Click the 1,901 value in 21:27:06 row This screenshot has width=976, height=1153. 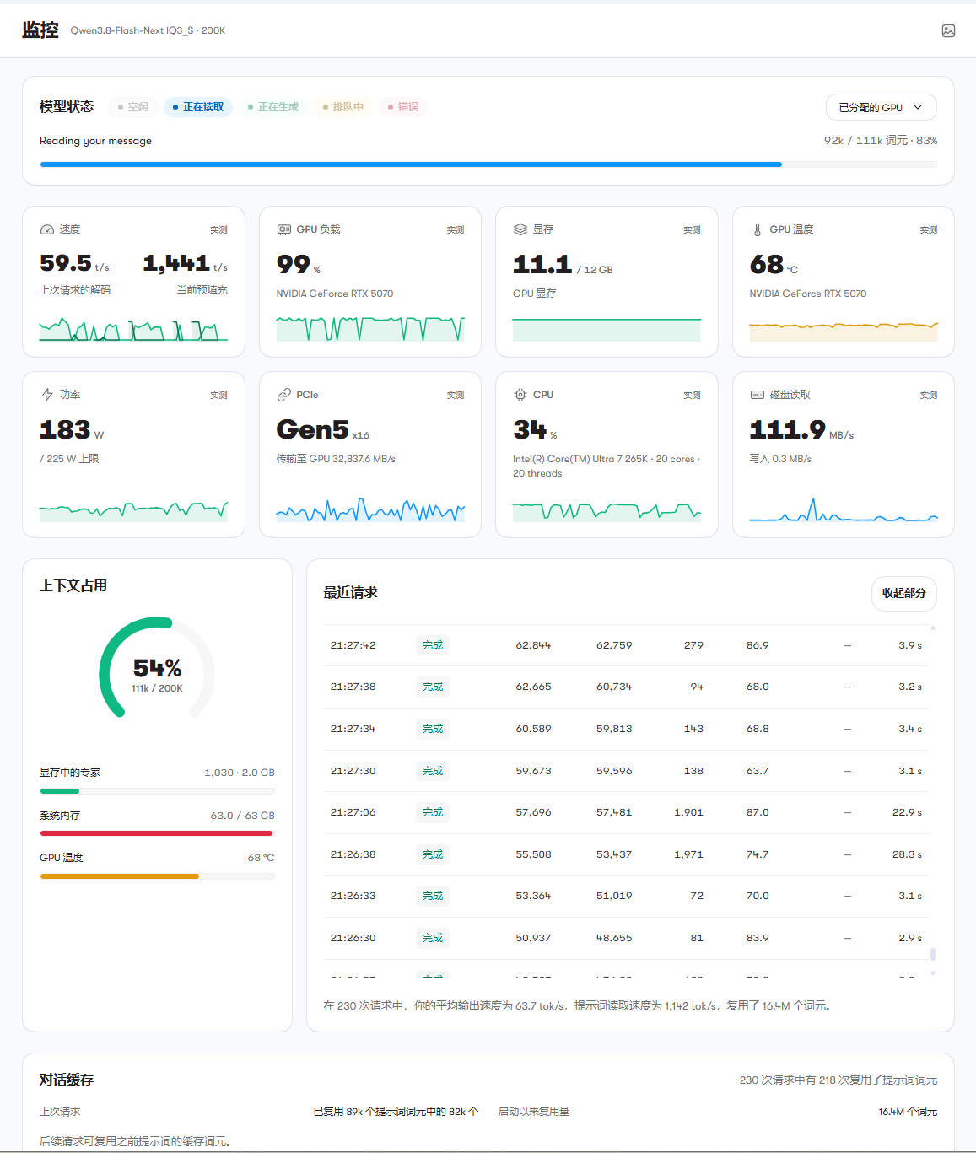(x=688, y=812)
